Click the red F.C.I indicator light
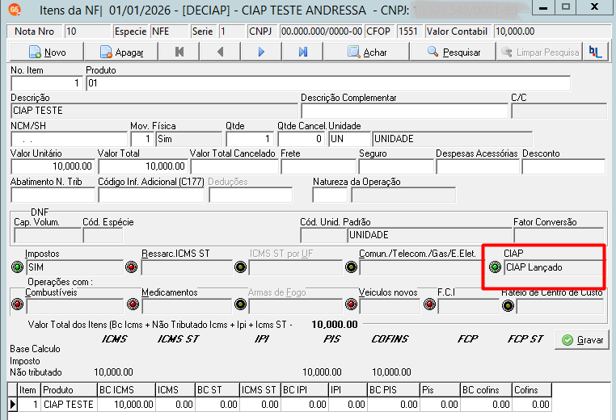616x420 pixels. point(430,304)
